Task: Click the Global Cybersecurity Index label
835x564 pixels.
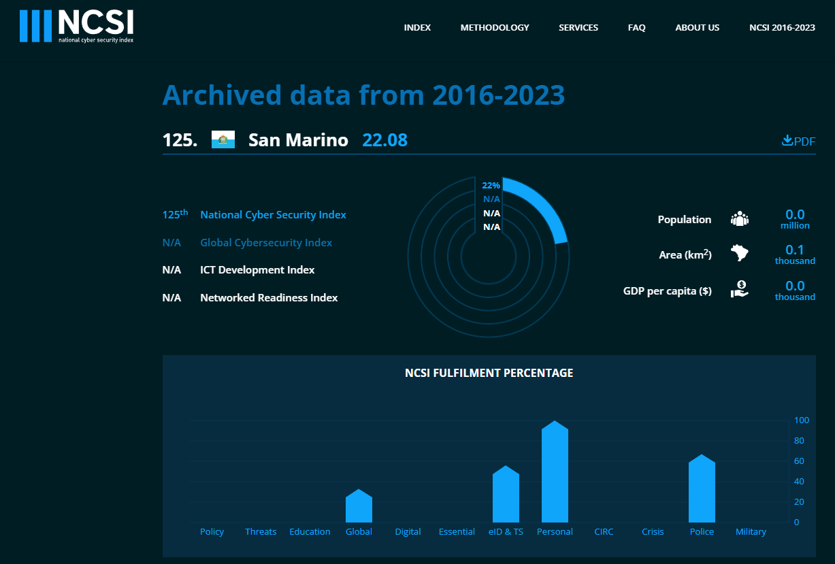Action: (x=266, y=243)
